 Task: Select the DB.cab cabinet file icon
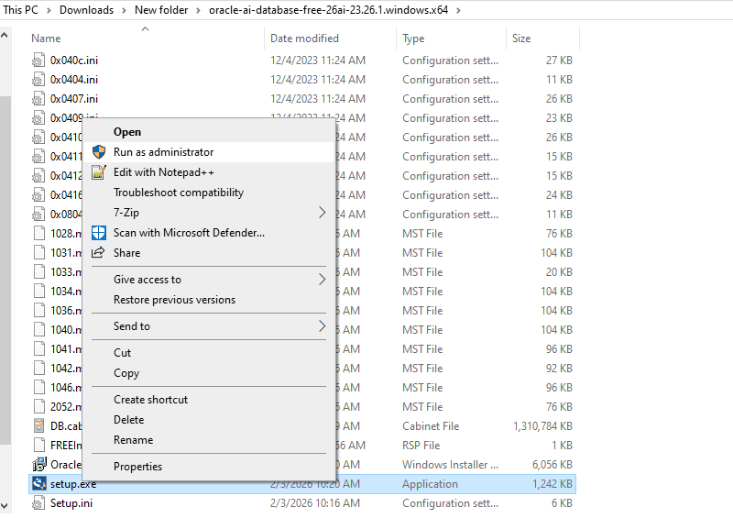click(x=38, y=426)
